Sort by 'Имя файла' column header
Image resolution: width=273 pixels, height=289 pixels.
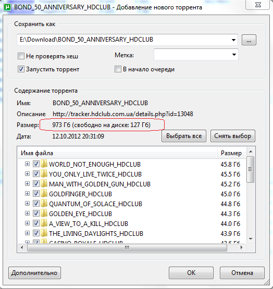click(117, 153)
